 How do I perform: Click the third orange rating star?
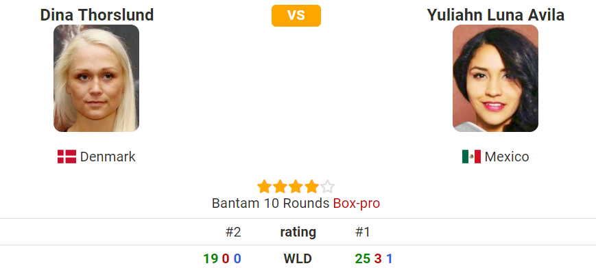(296, 187)
